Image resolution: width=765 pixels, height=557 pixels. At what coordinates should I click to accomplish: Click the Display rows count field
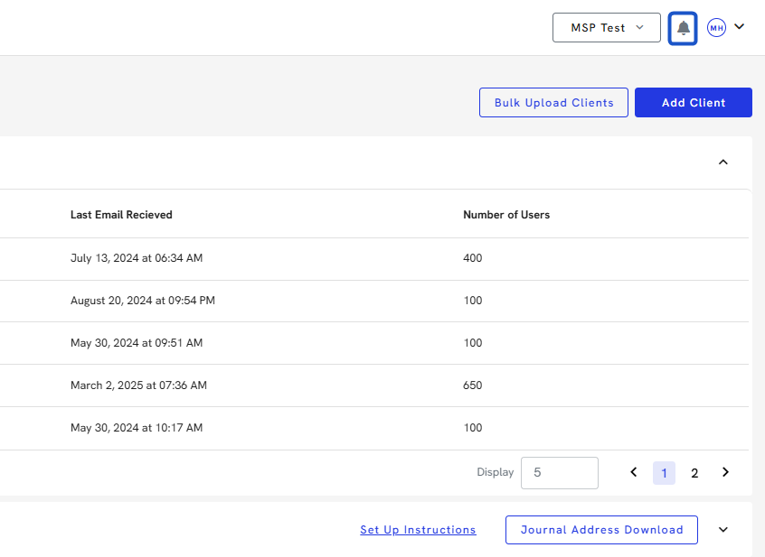click(560, 472)
